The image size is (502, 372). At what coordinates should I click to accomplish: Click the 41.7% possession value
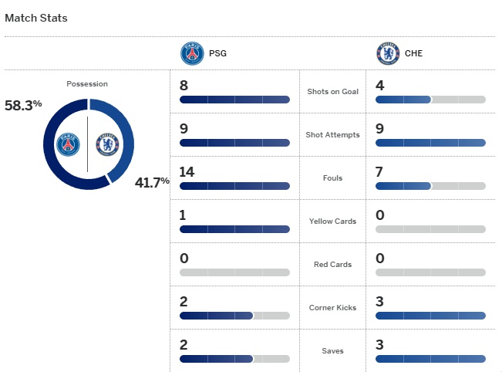pyautogui.click(x=152, y=183)
